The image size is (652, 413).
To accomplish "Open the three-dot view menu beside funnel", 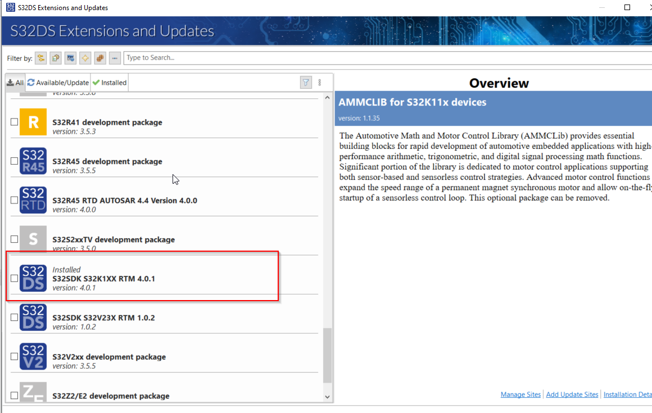I will click(319, 82).
